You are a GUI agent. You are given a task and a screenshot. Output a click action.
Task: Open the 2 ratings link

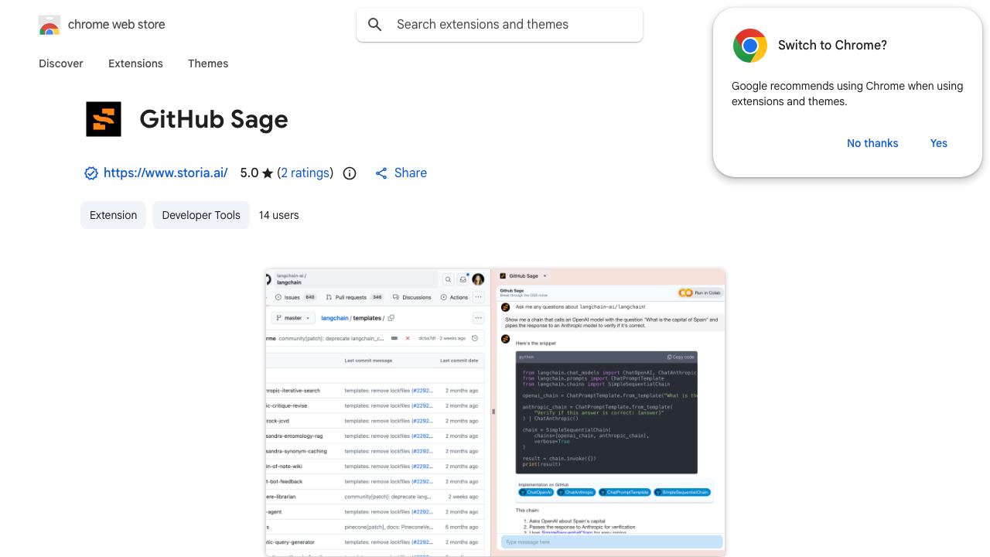[x=306, y=173]
